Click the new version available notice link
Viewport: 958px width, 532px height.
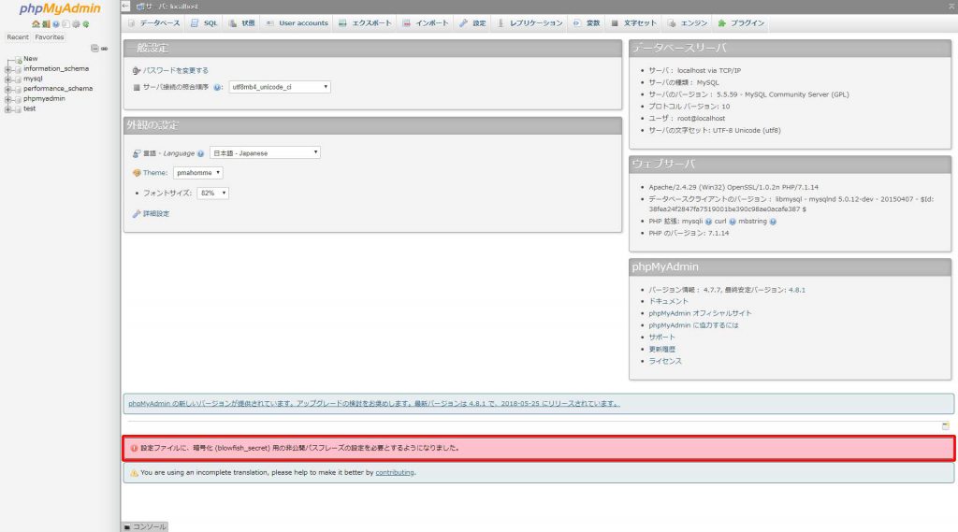[x=374, y=404]
